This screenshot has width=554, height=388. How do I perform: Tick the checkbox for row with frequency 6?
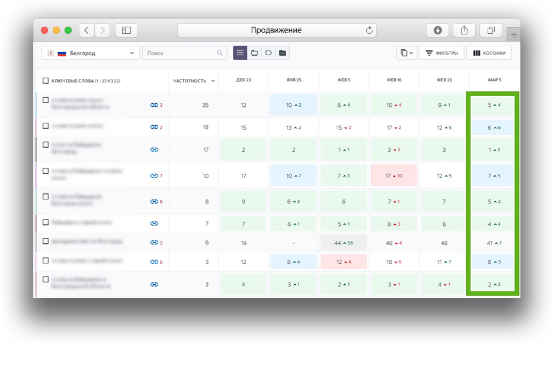pos(46,241)
